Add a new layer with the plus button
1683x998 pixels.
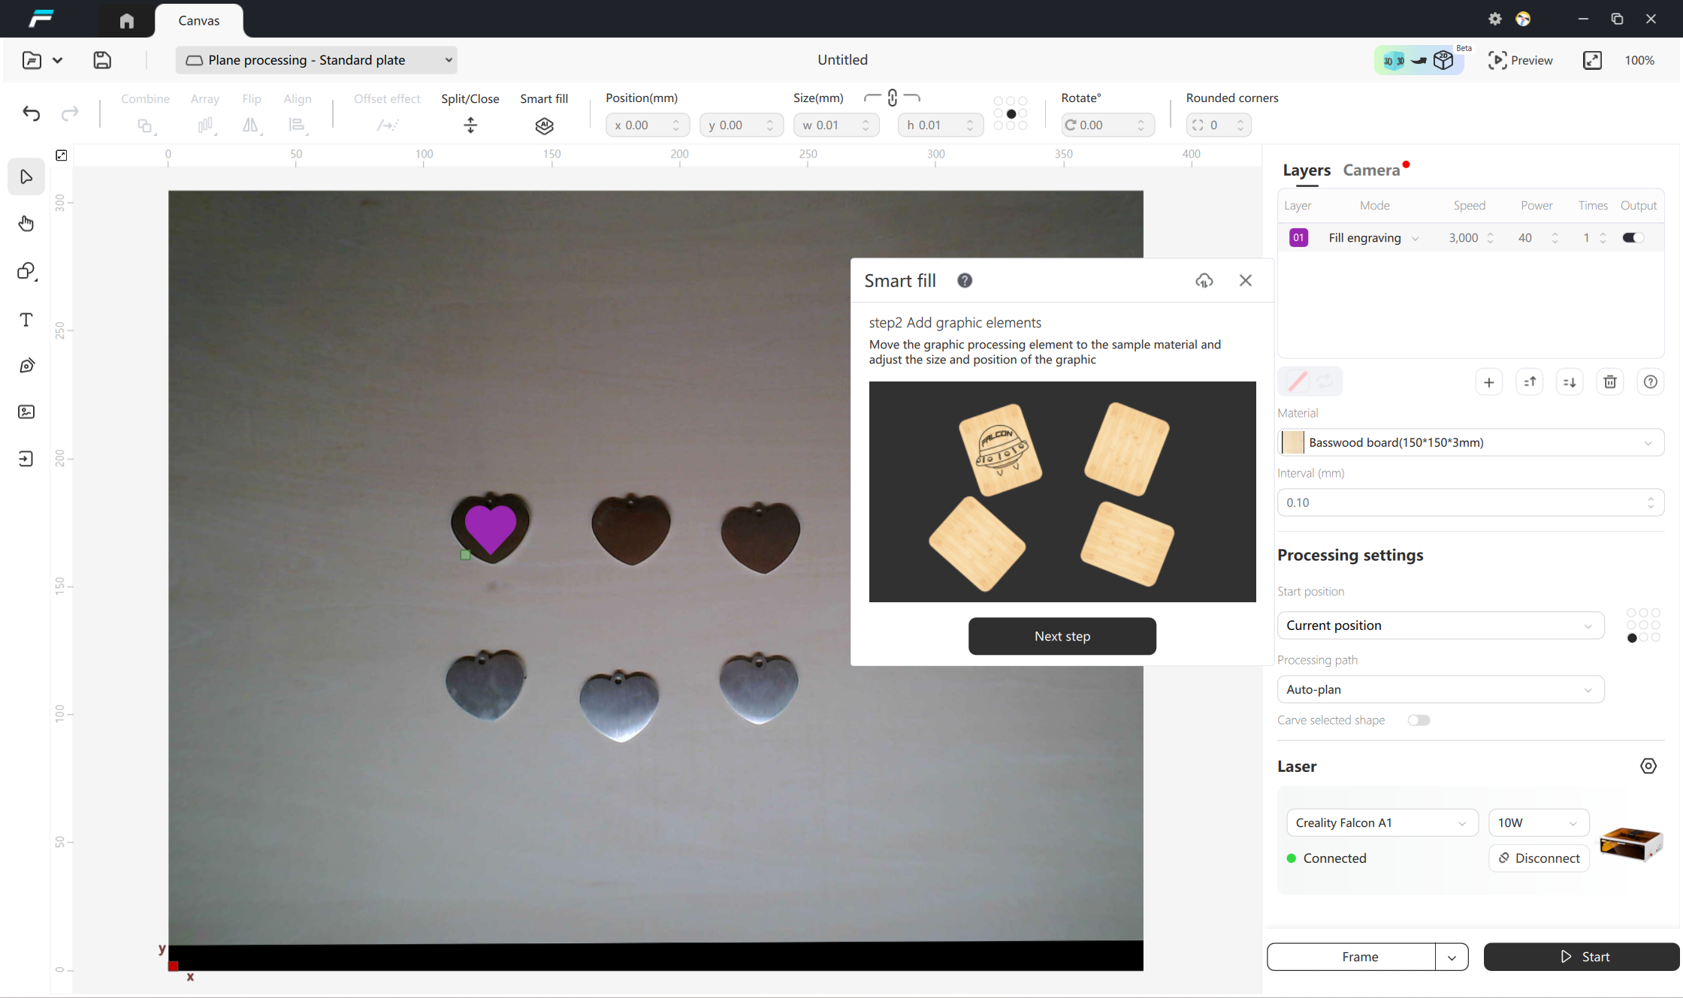[x=1488, y=382]
